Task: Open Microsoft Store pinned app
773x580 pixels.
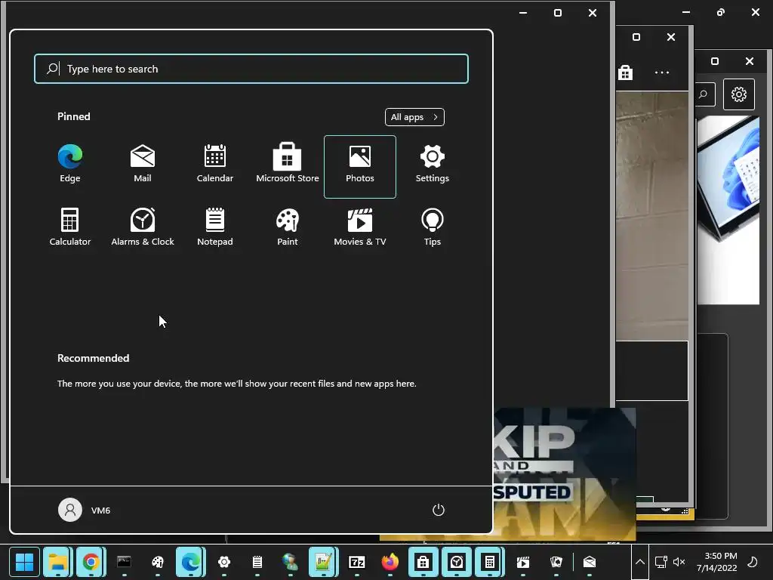Action: 288,164
